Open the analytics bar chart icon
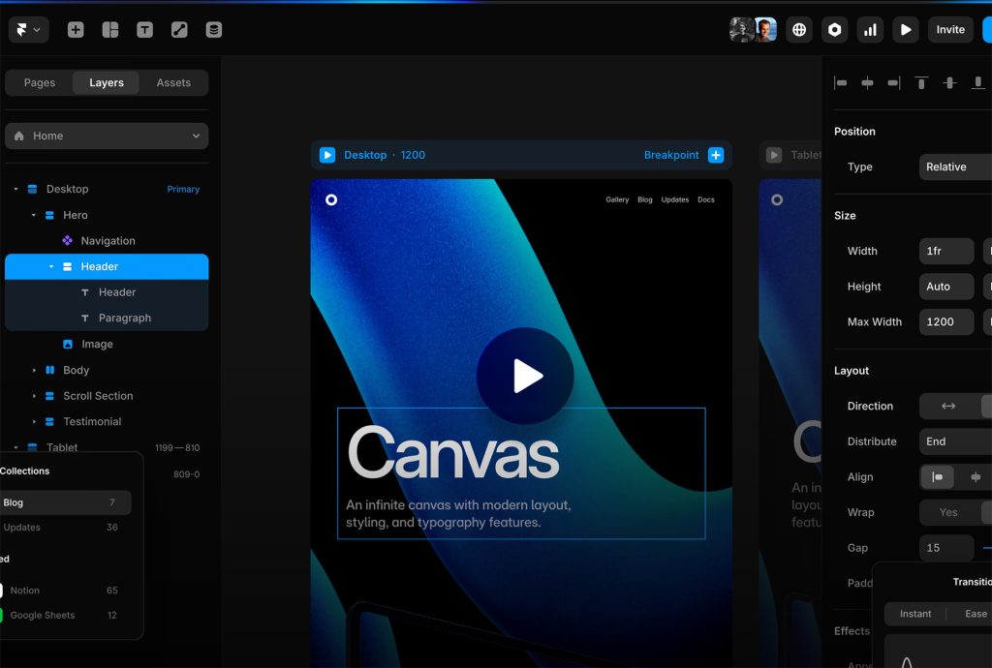The width and height of the screenshot is (992, 668). click(x=871, y=30)
